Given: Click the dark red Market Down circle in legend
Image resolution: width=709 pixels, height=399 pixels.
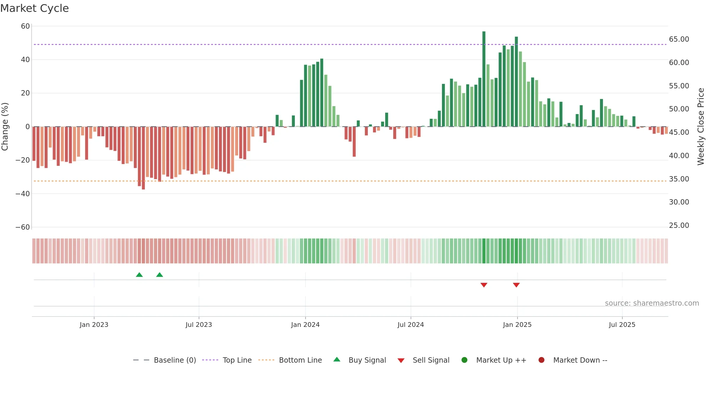Looking at the screenshot, I should click(x=541, y=360).
